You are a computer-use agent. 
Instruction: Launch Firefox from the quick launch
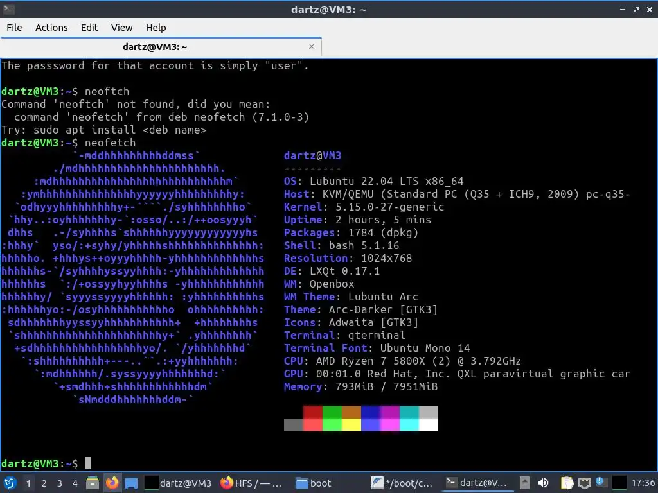112,483
